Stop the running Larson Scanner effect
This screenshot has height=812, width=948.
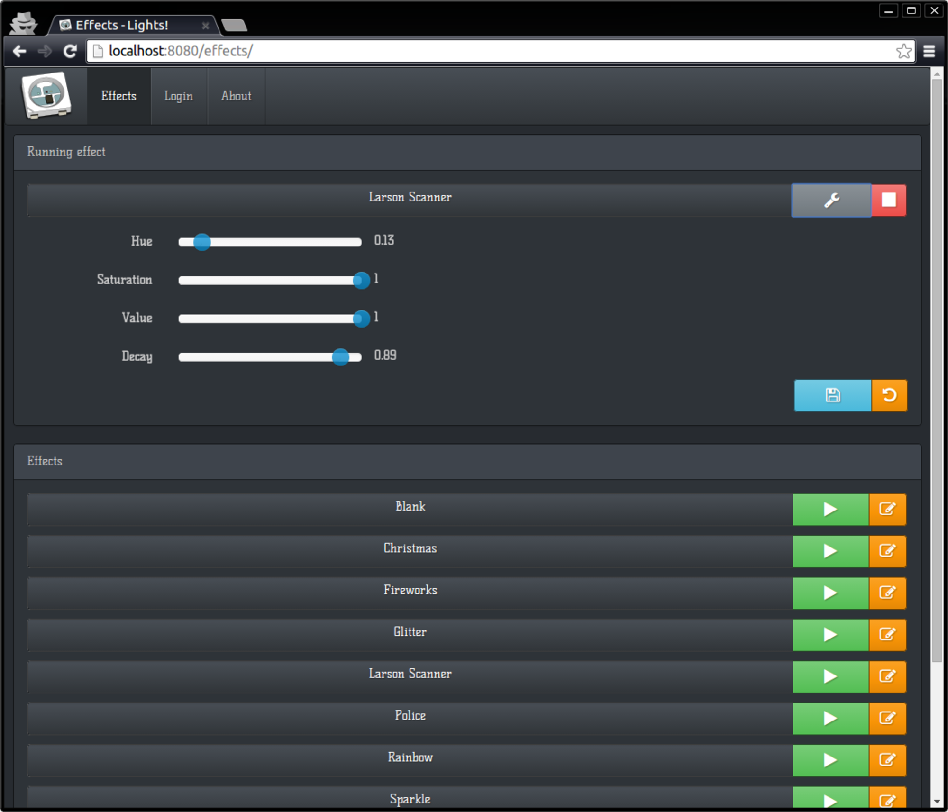point(889,200)
